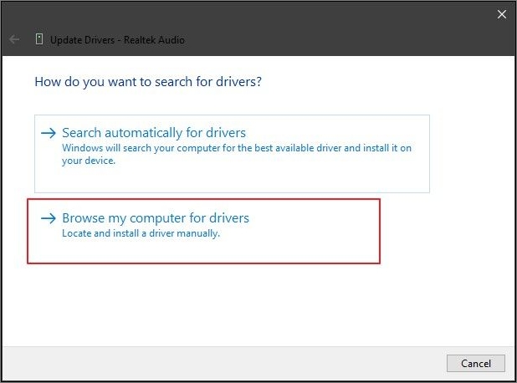Click the gray footer area left of Cancel

coord(251,362)
